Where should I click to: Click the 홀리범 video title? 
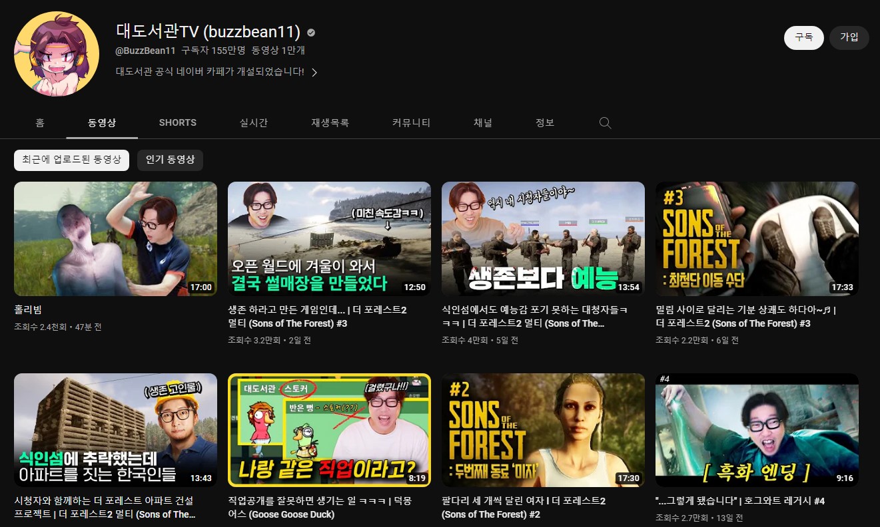(x=28, y=309)
